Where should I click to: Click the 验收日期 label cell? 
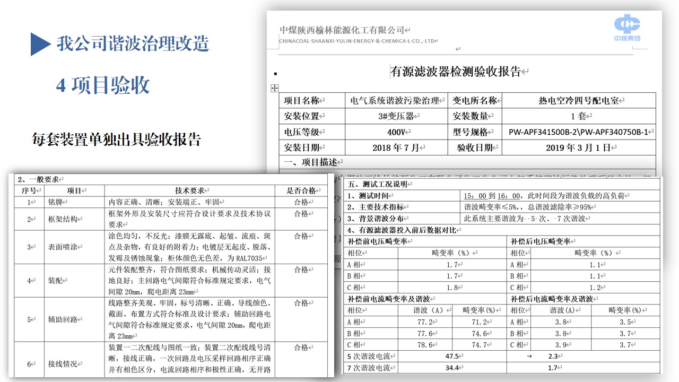pyautogui.click(x=475, y=147)
